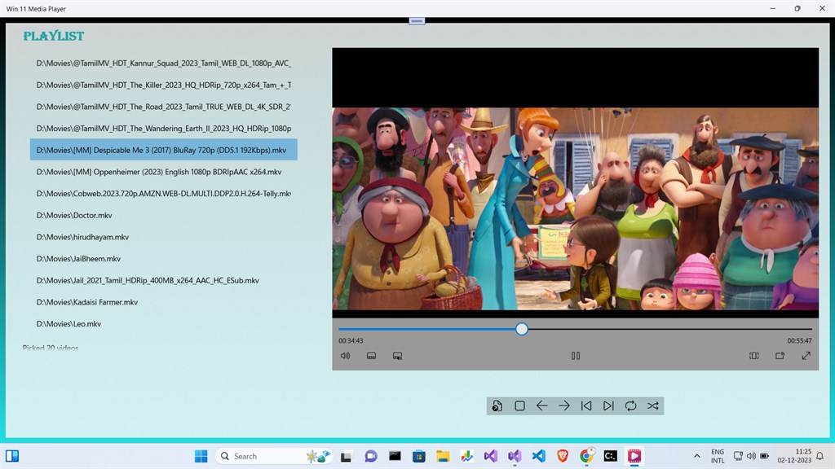This screenshot has height=469, width=835.
Task: Click the video frame of Despicable Me 3
Action: point(576,208)
